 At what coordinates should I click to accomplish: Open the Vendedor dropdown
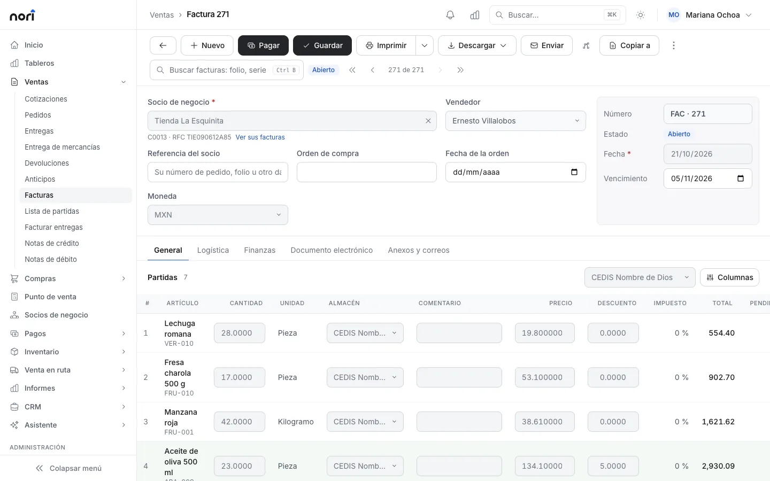coord(515,121)
